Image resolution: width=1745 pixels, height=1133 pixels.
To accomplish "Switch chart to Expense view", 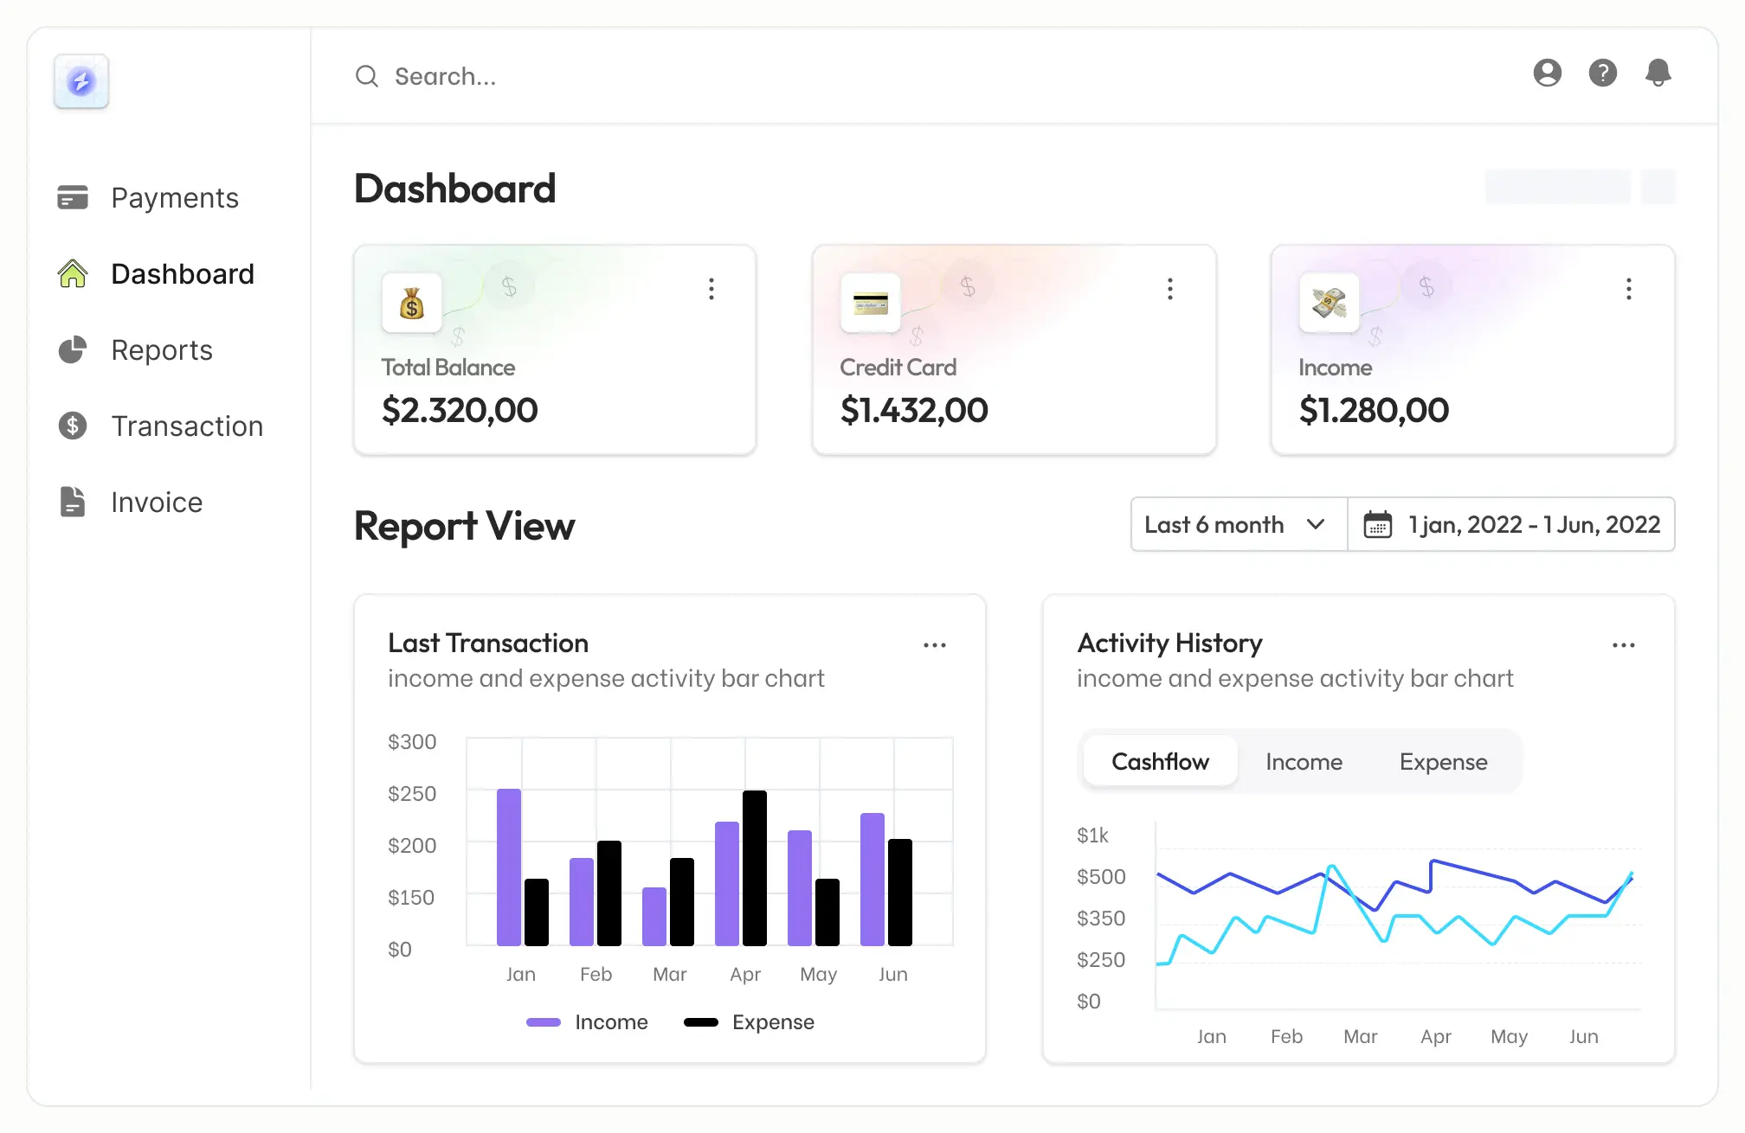I will (1443, 762).
